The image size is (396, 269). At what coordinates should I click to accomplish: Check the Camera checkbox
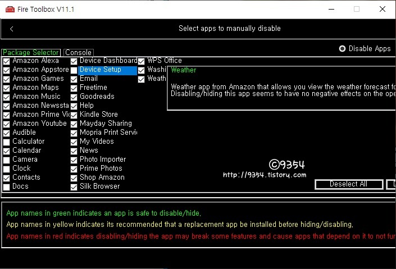(x=7, y=159)
